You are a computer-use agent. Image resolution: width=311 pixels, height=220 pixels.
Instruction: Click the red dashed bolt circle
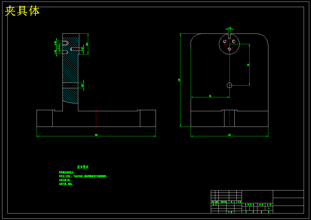click(x=229, y=44)
